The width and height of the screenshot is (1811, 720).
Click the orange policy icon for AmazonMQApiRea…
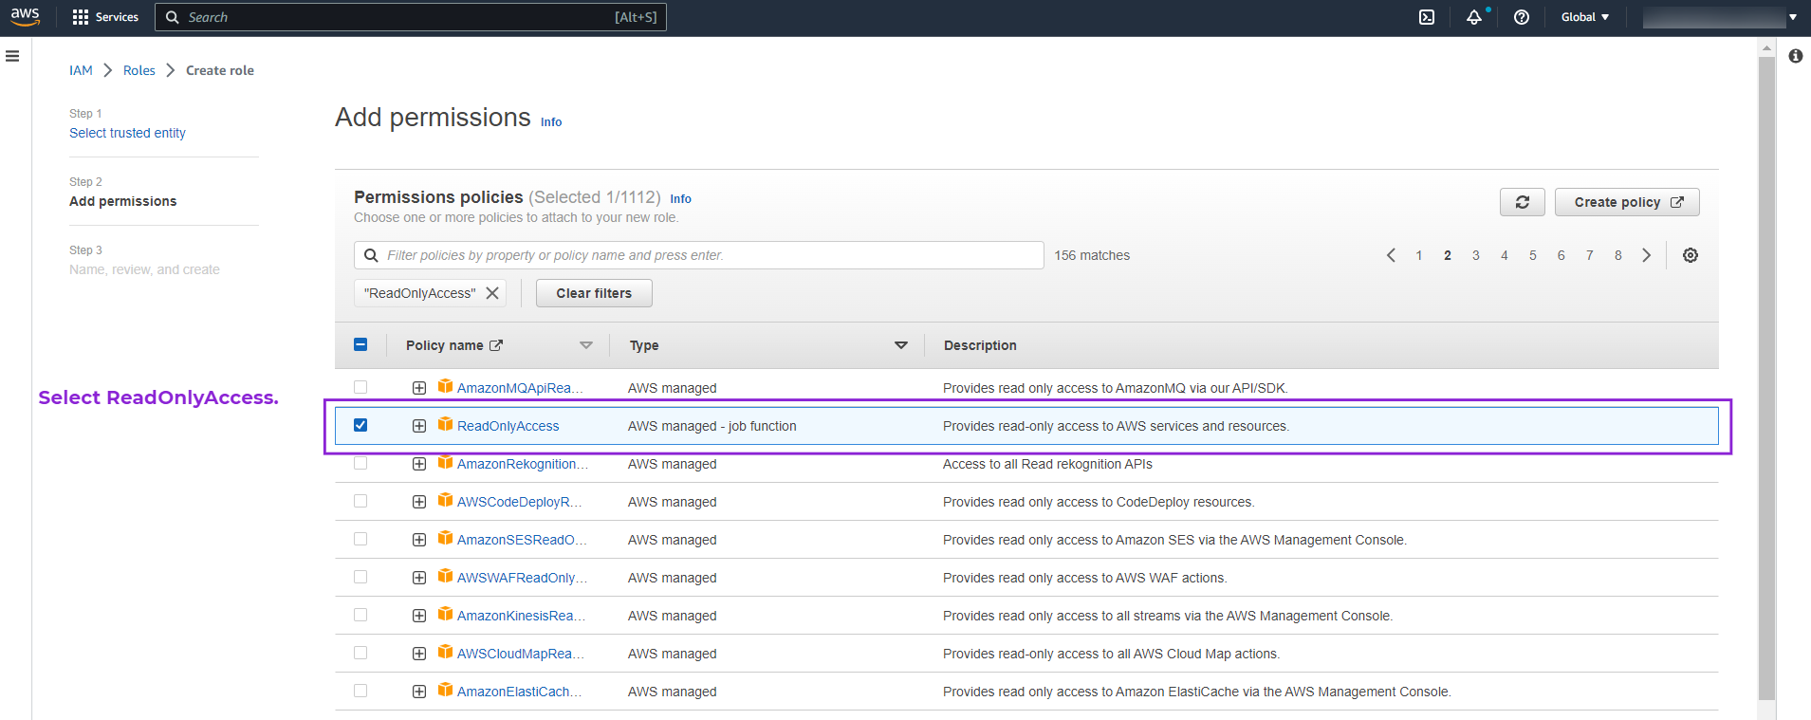coord(445,387)
